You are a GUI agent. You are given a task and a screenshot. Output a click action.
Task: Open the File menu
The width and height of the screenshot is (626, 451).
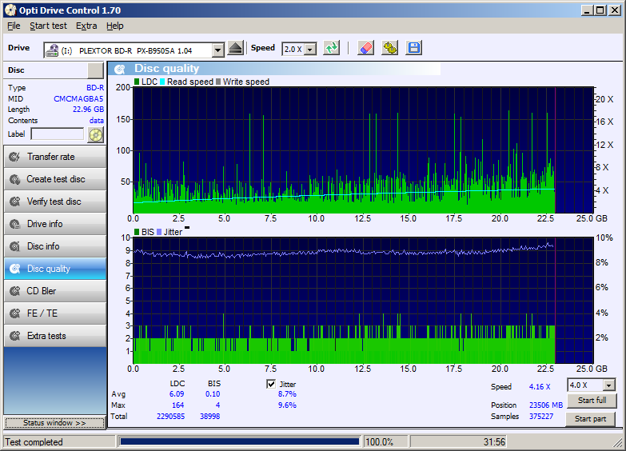[x=14, y=26]
